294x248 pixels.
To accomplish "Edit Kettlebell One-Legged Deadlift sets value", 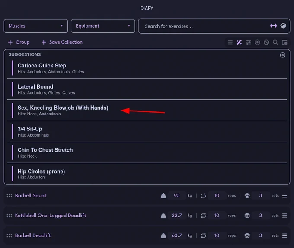I will coord(260,216).
